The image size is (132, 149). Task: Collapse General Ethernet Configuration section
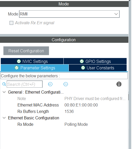(x=4, y=92)
